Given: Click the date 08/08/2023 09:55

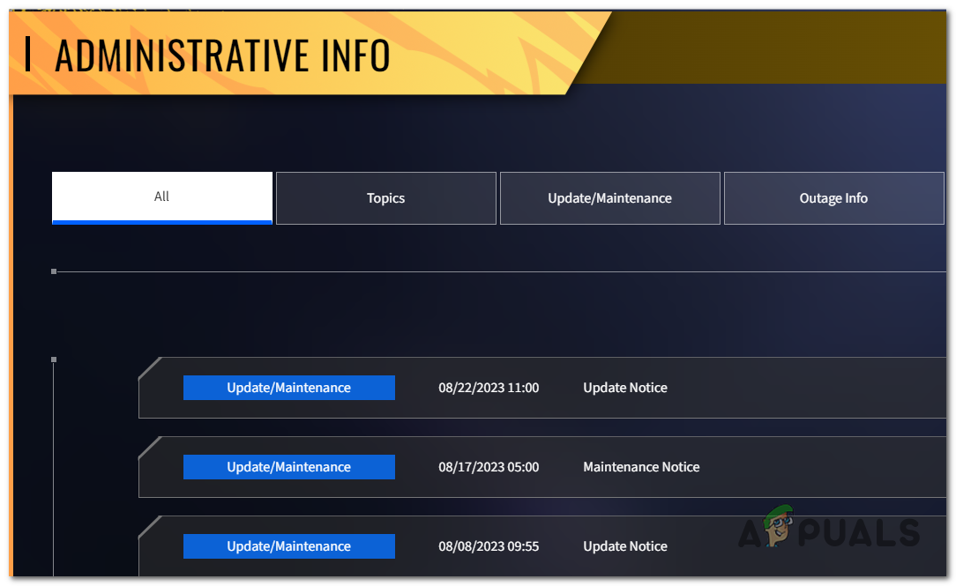Looking at the screenshot, I should point(489,546).
